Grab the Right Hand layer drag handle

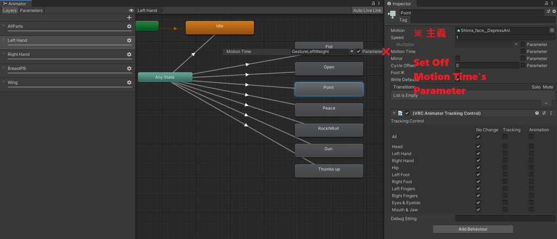tap(4, 54)
